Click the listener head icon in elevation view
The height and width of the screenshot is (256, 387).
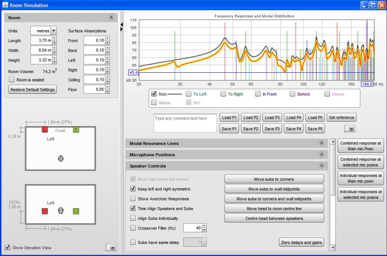[x=61, y=211]
